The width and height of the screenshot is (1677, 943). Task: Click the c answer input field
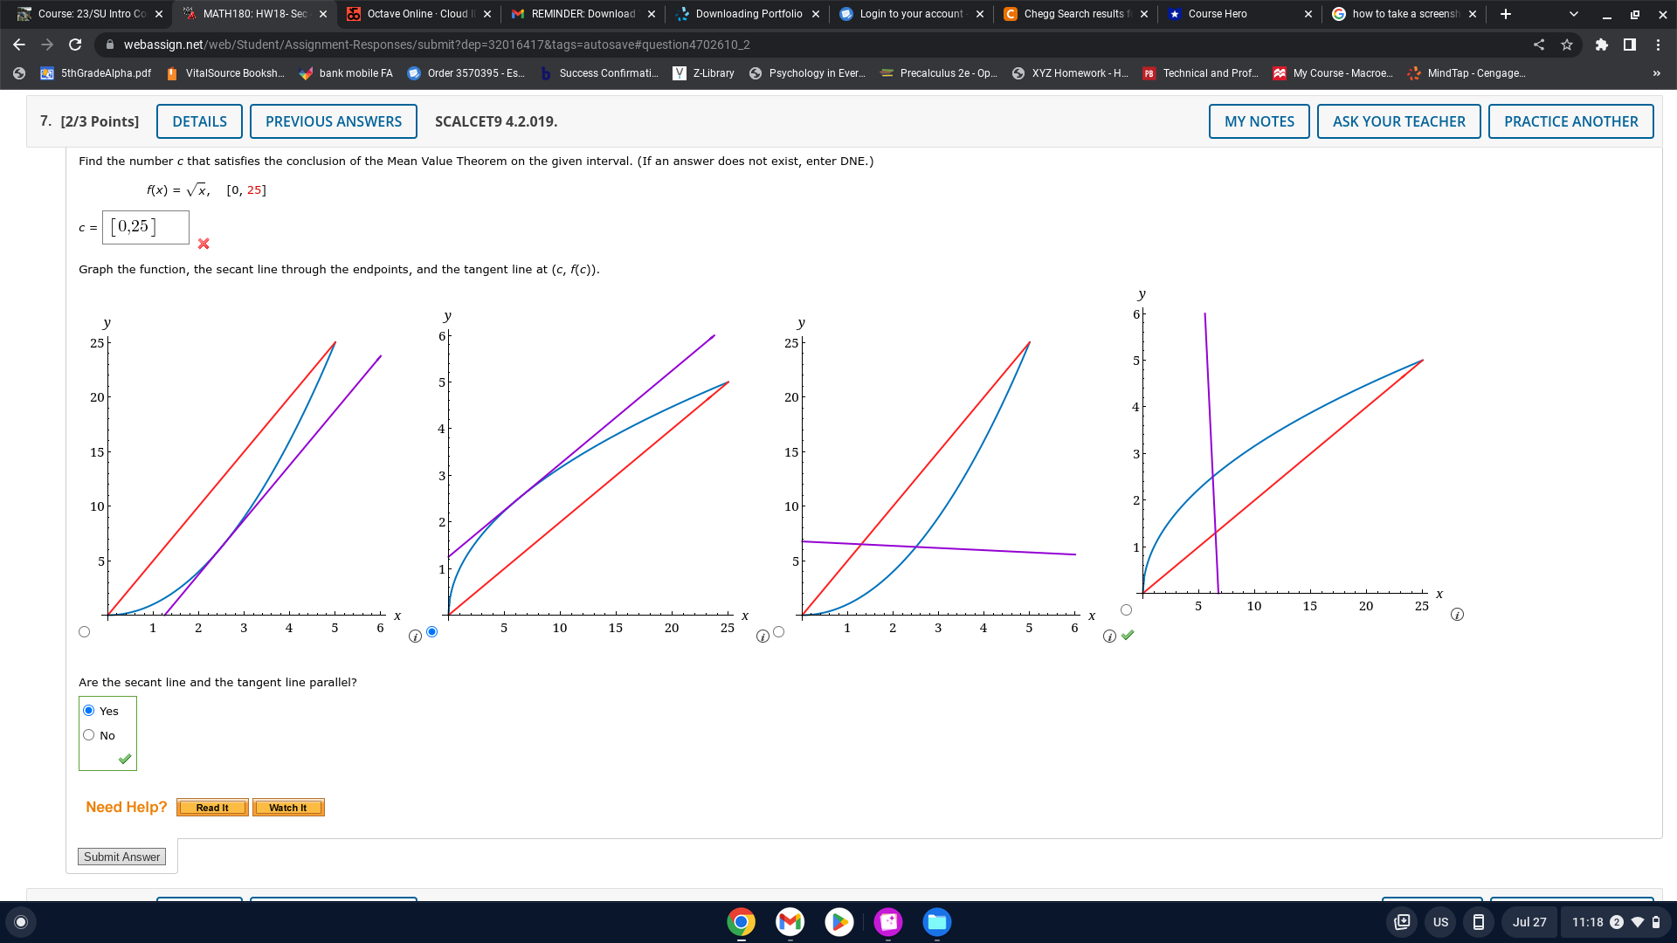146,227
